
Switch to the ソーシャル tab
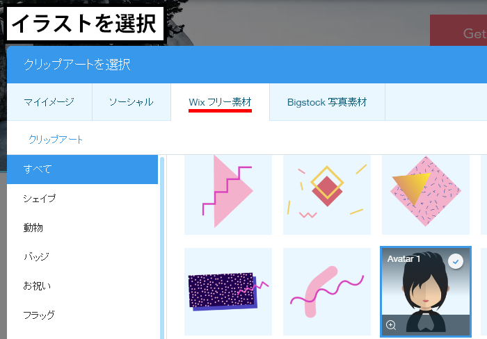coord(131,102)
